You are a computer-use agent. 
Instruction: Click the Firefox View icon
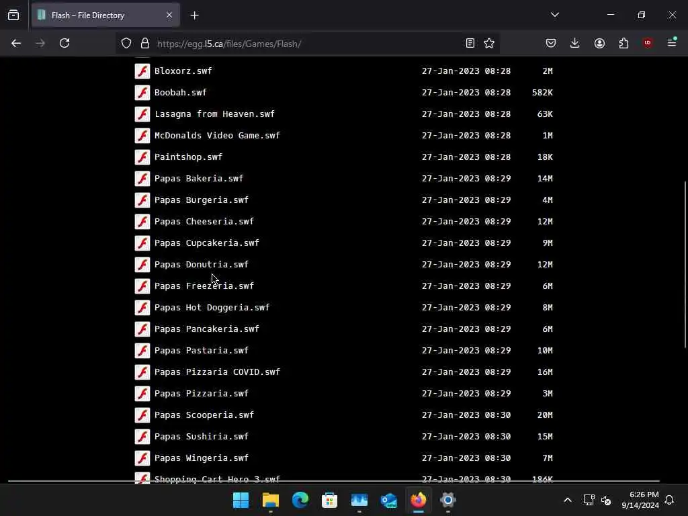13,15
